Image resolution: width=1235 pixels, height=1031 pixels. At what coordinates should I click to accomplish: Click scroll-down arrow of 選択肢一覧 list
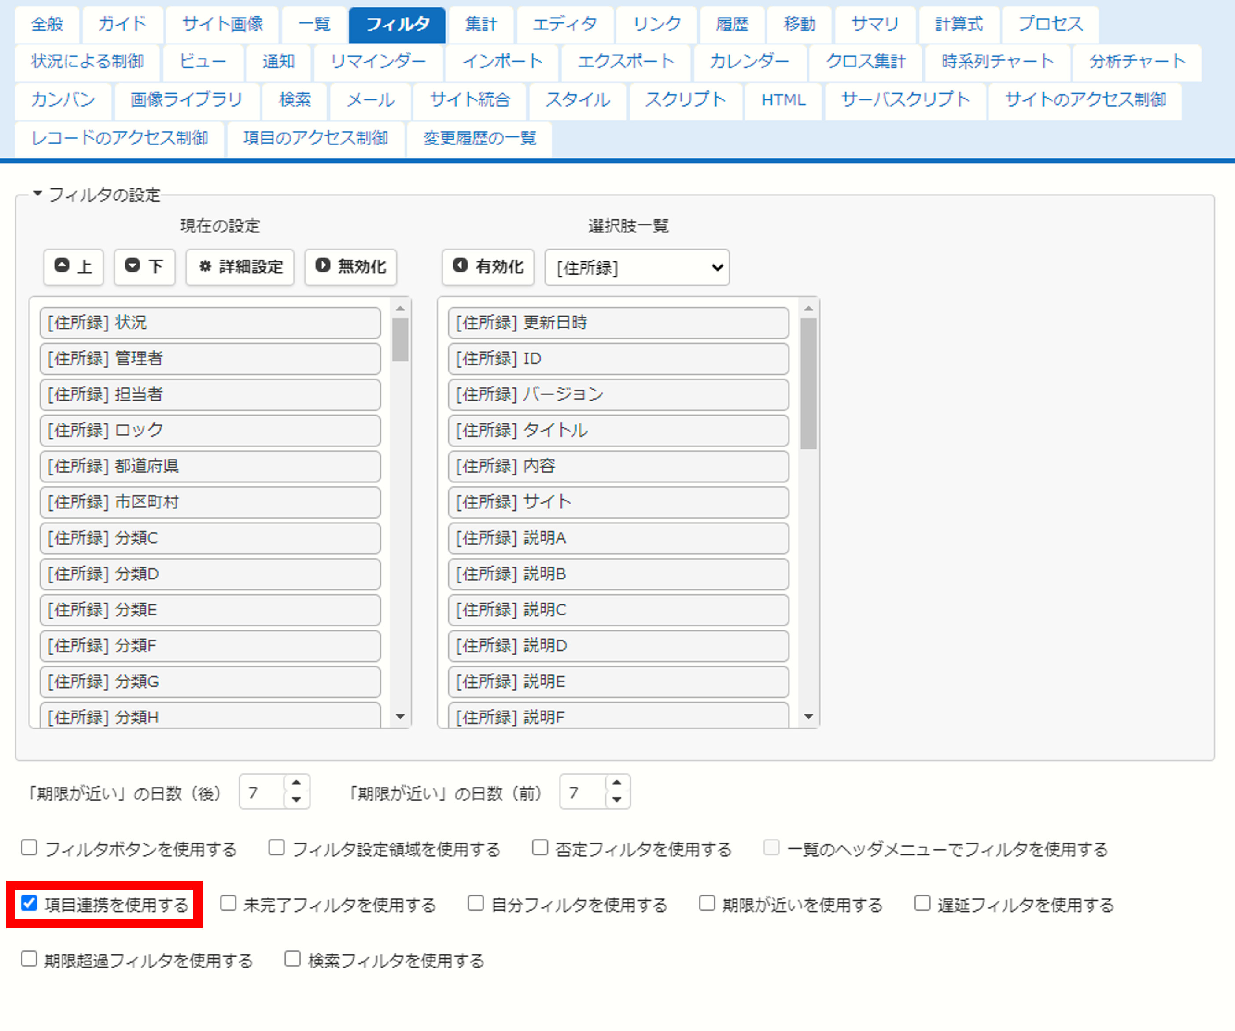pos(809,716)
